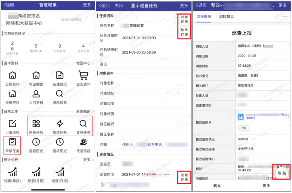Open the 整改任务 count 0
Viewport: 292px width, 193px height.
36,46
